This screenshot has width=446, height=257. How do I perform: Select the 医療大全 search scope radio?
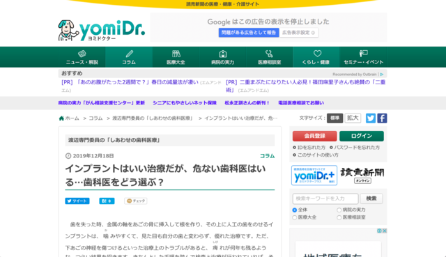point(295,217)
